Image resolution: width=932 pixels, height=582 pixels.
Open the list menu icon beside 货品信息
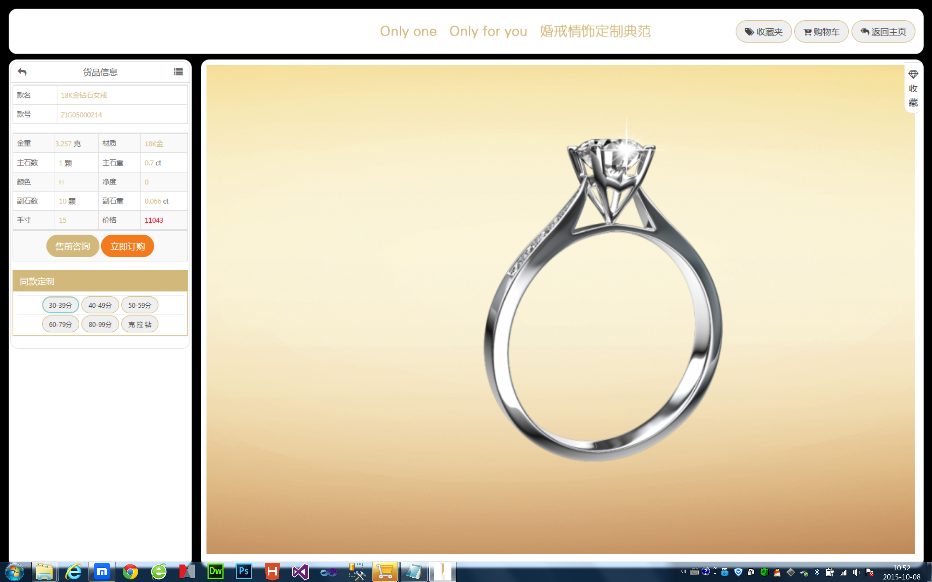tap(178, 72)
